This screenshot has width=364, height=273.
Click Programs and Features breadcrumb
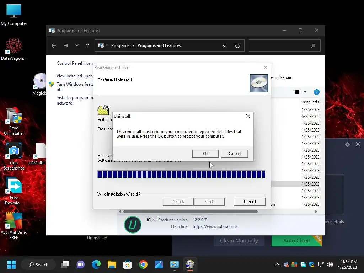tap(159, 45)
